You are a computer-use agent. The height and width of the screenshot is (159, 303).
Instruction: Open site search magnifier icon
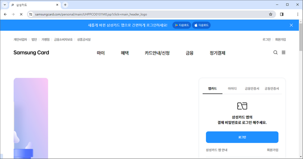click(275, 52)
